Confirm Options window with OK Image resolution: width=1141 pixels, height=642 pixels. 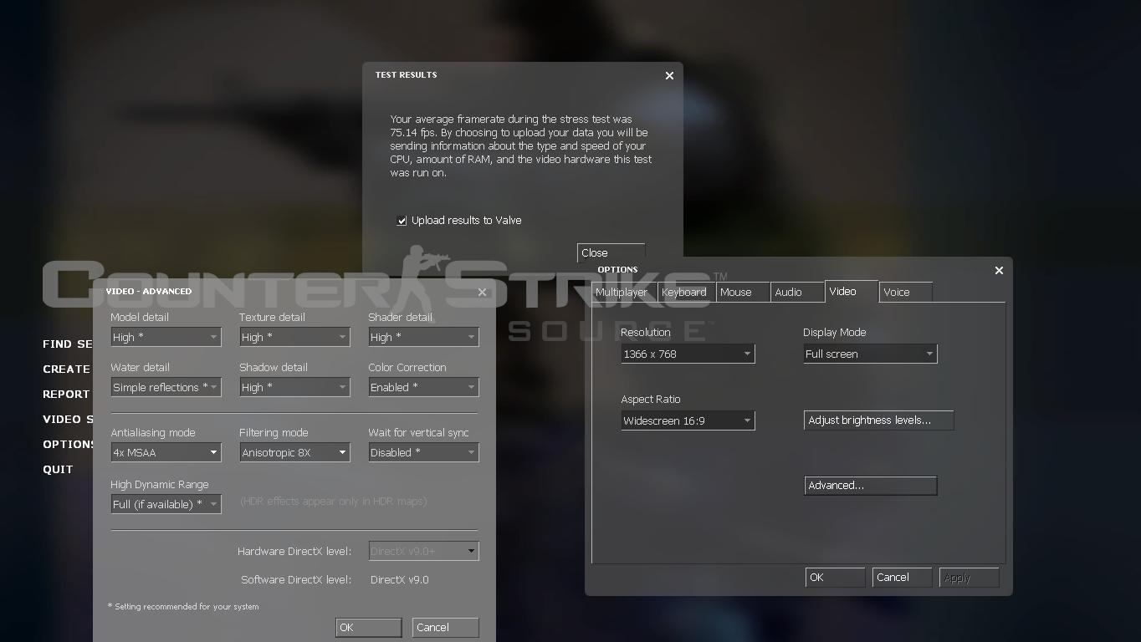pos(835,578)
